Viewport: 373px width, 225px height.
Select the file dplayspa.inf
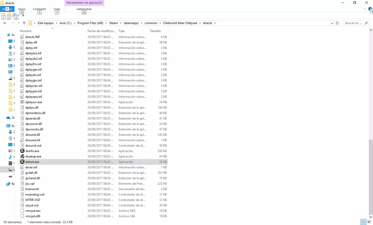pos(34,97)
